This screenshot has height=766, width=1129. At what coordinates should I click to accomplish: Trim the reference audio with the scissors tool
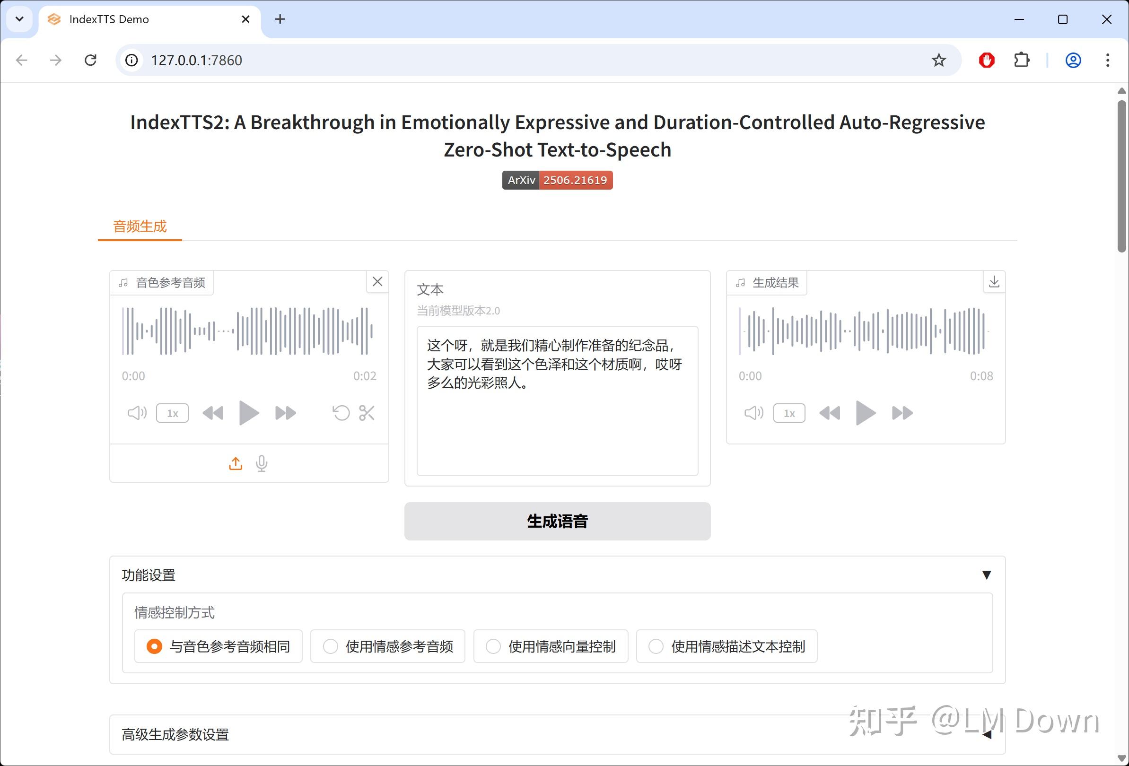tap(367, 412)
